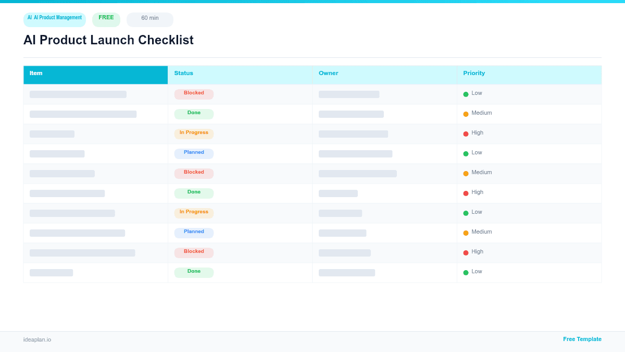The image size is (625, 352).
Task: Click the AI Product Launch Checklist title
Action: pos(108,40)
